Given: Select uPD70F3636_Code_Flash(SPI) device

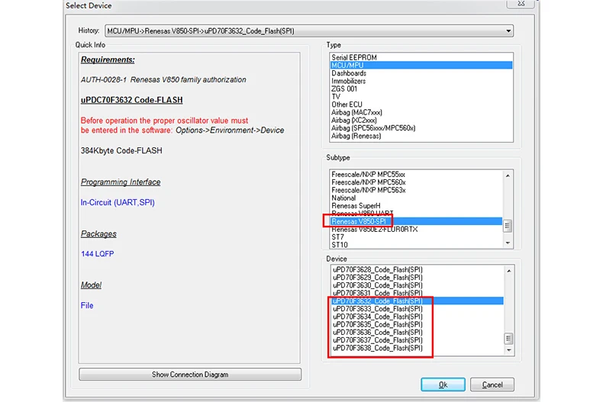Looking at the screenshot, I should 418,332.
